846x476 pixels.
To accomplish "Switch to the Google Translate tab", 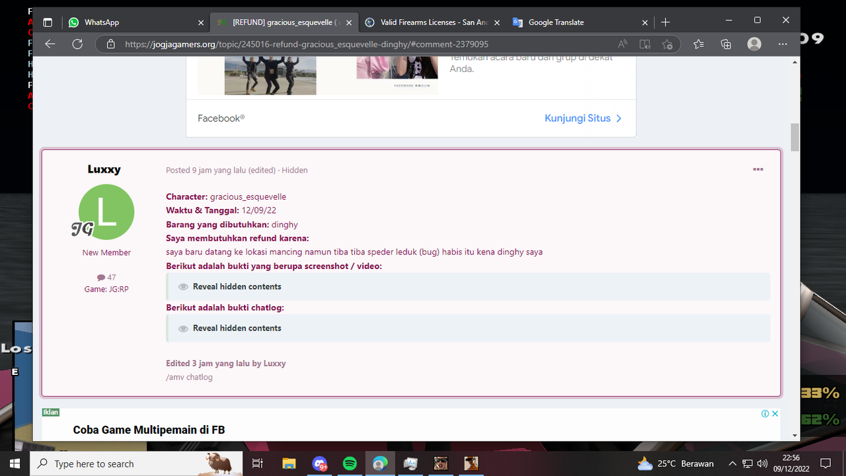I will [580, 22].
